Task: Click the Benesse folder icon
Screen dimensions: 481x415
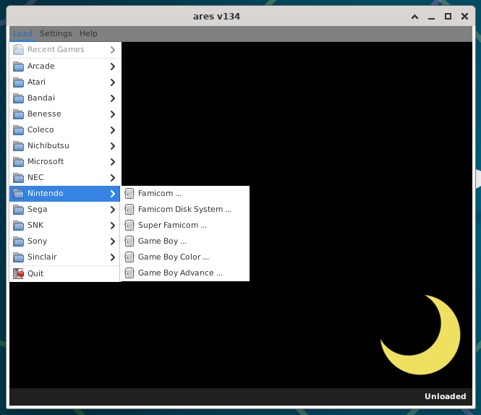Action: 18,114
